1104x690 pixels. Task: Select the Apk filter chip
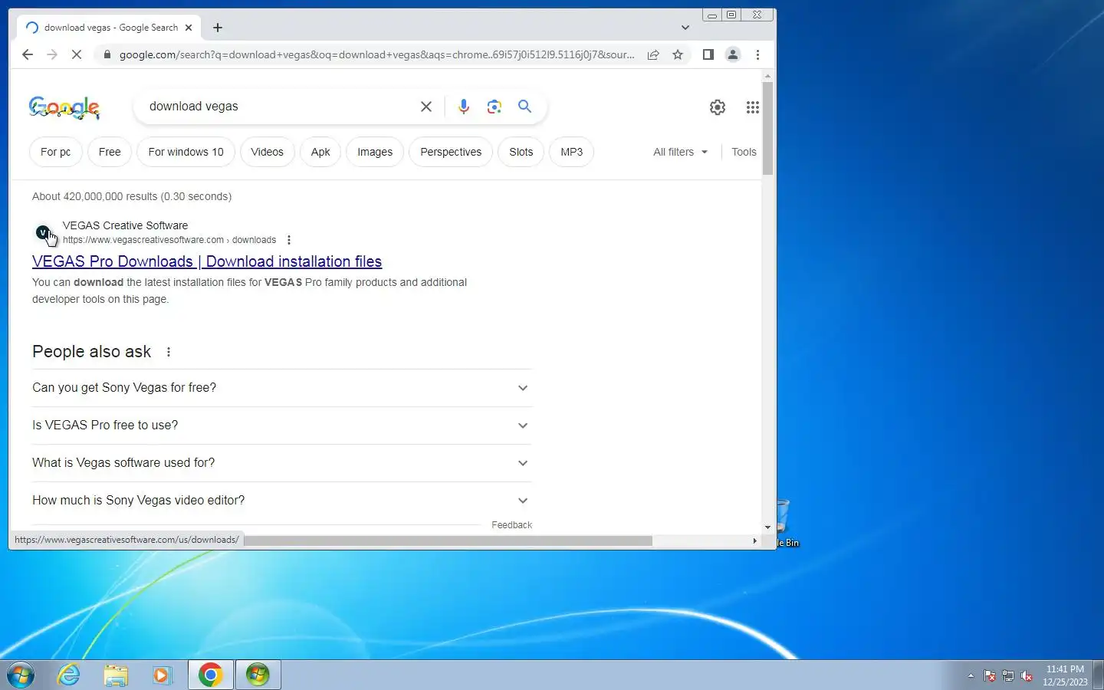pos(320,152)
